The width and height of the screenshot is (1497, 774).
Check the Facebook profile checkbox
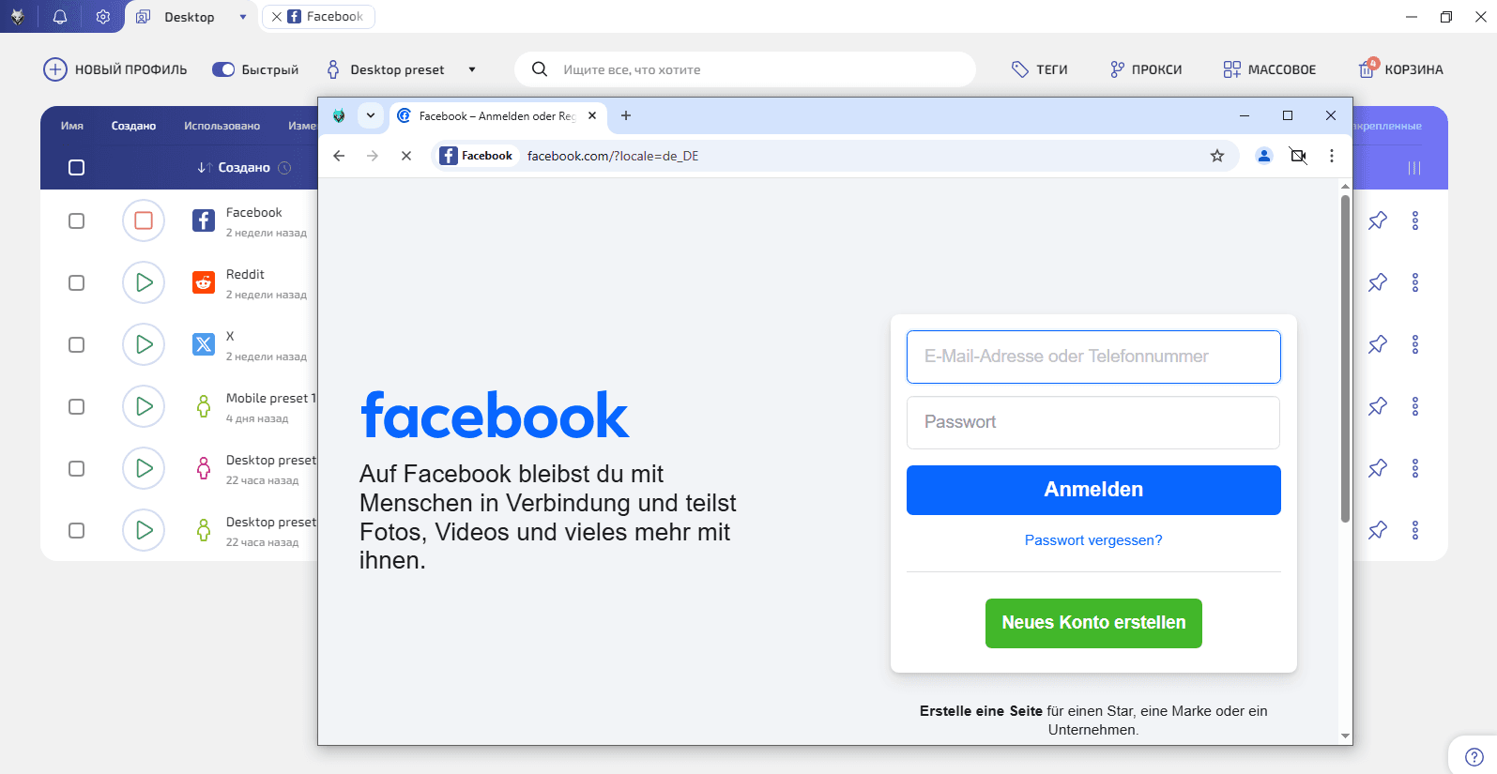click(77, 220)
